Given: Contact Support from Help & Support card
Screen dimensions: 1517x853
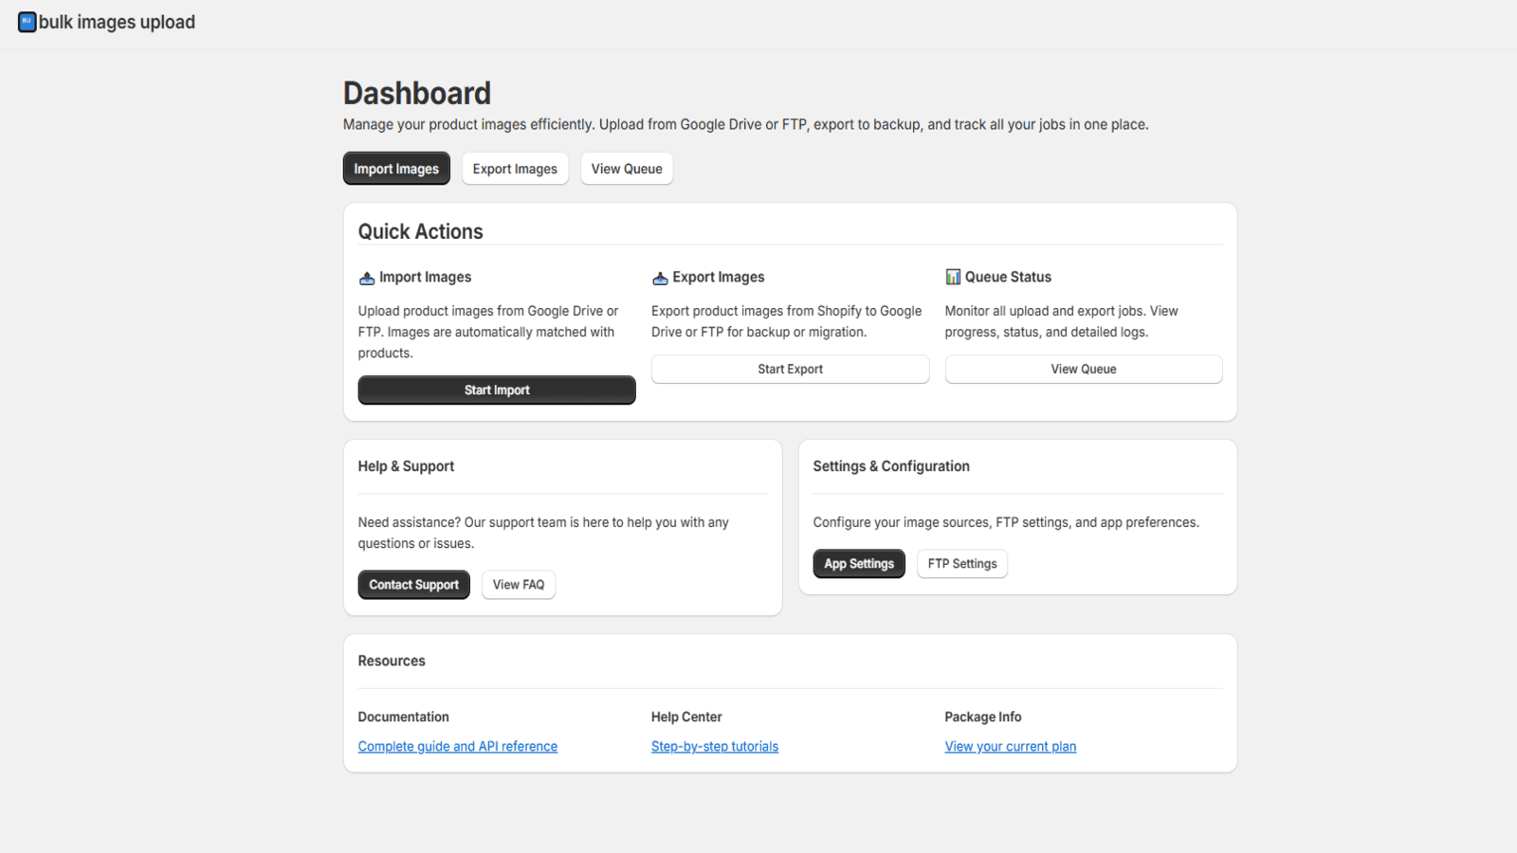Looking at the screenshot, I should point(413,585).
